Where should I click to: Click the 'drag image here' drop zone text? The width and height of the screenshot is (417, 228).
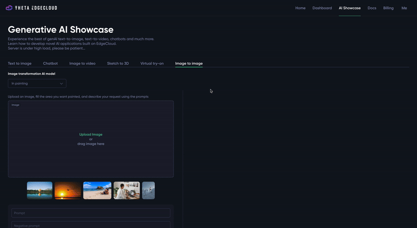click(x=91, y=144)
